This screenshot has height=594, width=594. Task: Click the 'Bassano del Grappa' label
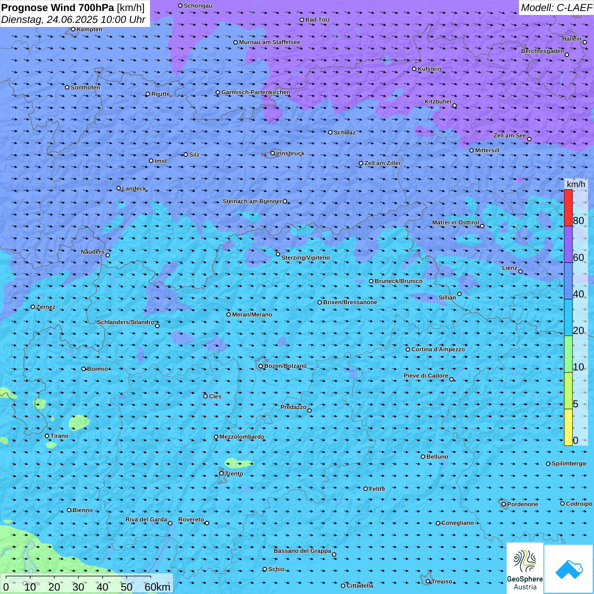click(303, 551)
